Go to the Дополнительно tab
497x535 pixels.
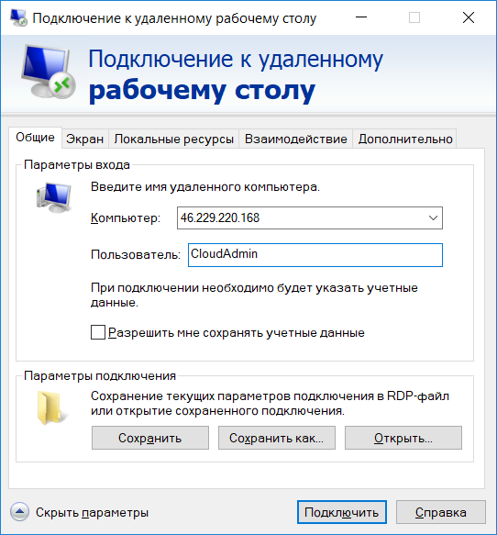tap(405, 139)
